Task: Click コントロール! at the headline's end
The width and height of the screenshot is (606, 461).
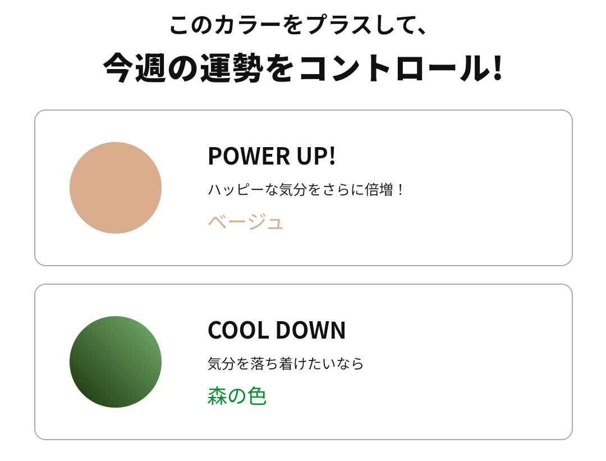Action: pos(401,69)
